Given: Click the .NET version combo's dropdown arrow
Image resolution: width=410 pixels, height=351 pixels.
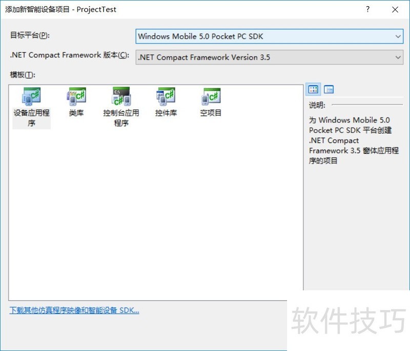Looking at the screenshot, I should click(x=399, y=57).
